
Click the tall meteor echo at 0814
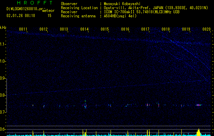(x=85, y=104)
